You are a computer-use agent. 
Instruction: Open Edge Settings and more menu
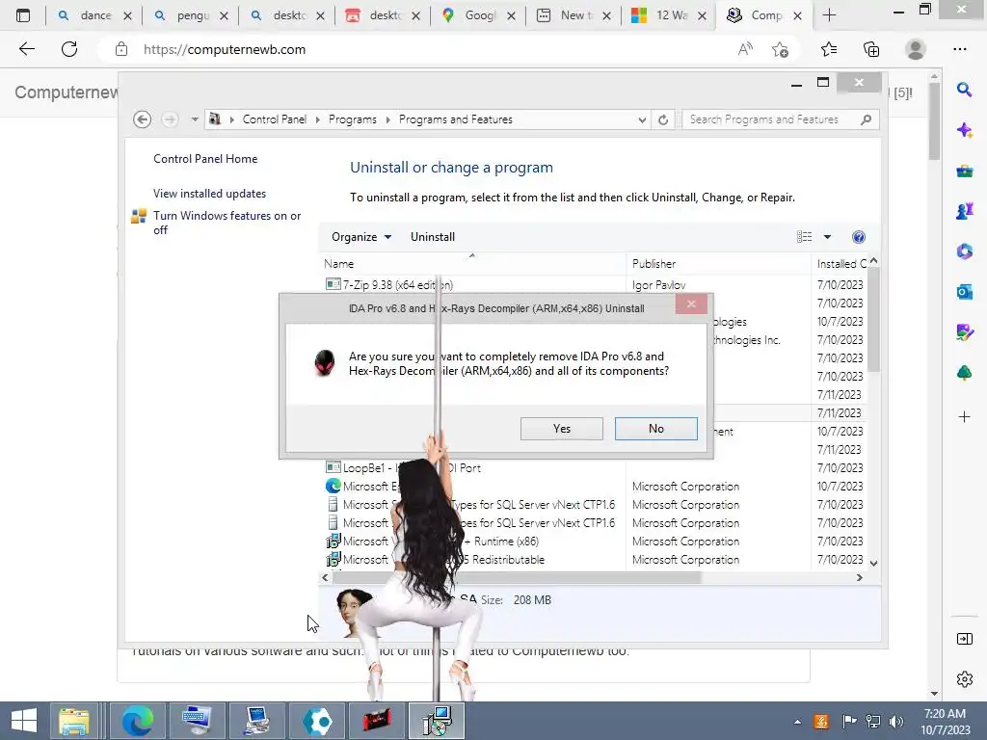[959, 49]
